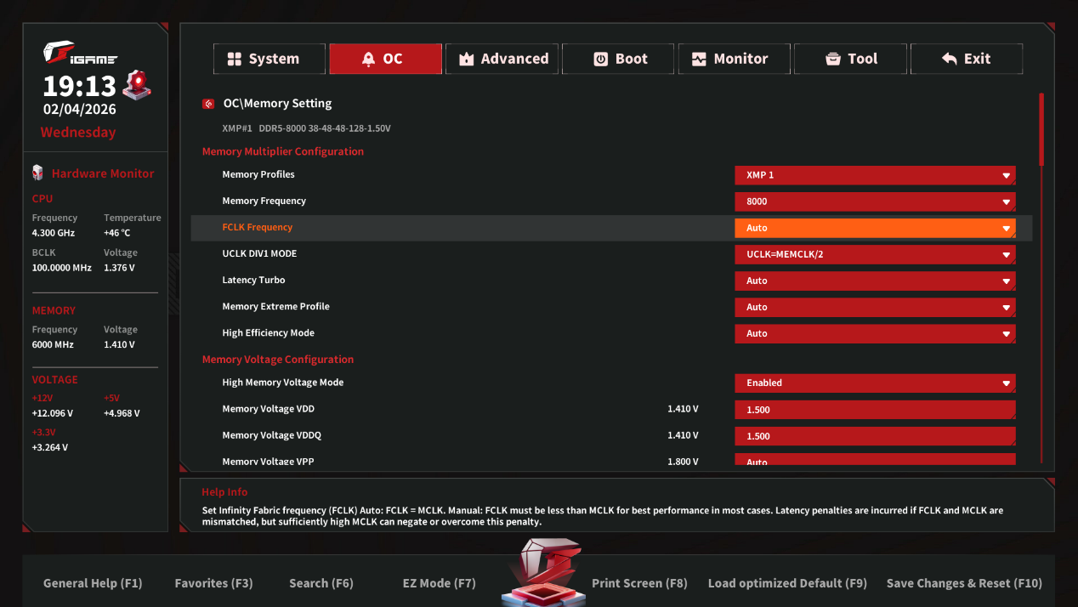Open the Memory Profiles dropdown
1078x607 pixels.
click(x=875, y=175)
